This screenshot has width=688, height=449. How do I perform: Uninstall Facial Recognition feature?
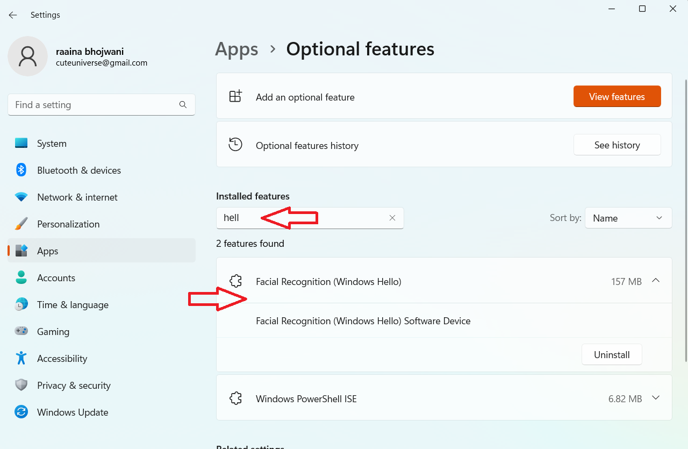[612, 355]
